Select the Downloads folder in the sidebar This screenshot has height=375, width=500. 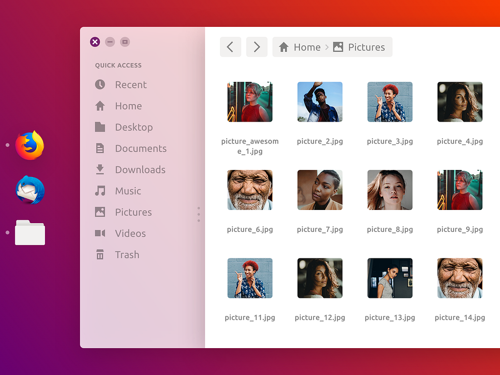tap(141, 169)
